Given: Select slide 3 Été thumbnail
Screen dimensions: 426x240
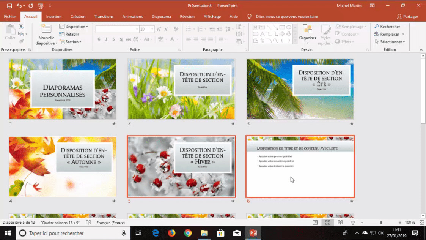Looking at the screenshot, I should [x=300, y=89].
